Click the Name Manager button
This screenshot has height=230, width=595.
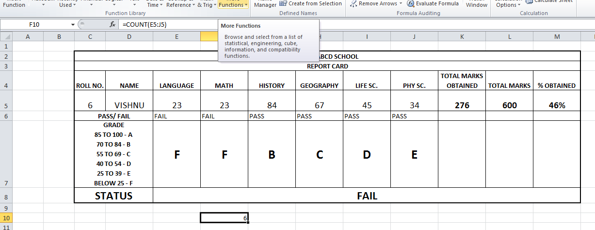(265, 4)
